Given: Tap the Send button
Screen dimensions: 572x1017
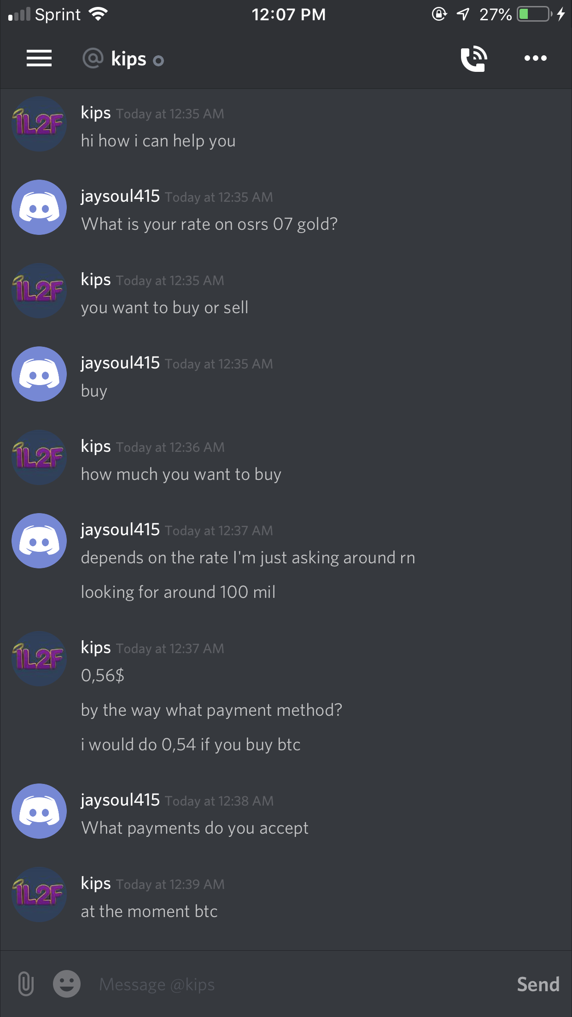Looking at the screenshot, I should [538, 984].
